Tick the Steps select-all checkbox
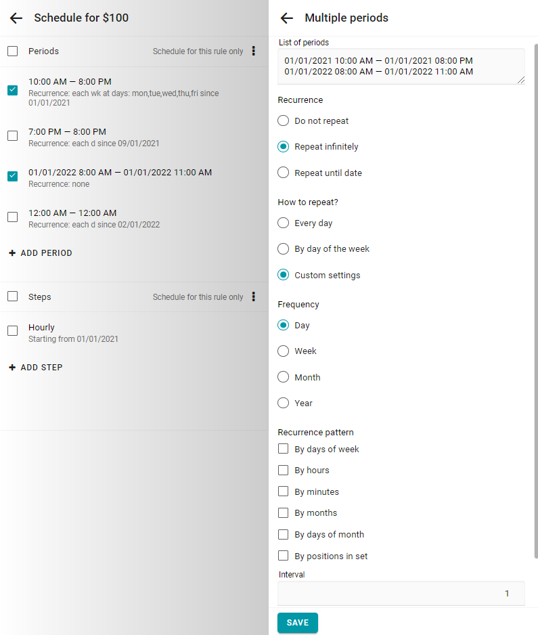The width and height of the screenshot is (538, 635). [x=13, y=297]
